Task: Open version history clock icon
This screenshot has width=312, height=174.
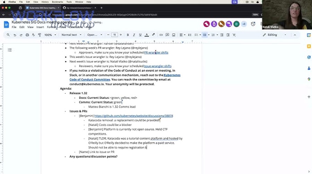Action: pyautogui.click(x=253, y=24)
